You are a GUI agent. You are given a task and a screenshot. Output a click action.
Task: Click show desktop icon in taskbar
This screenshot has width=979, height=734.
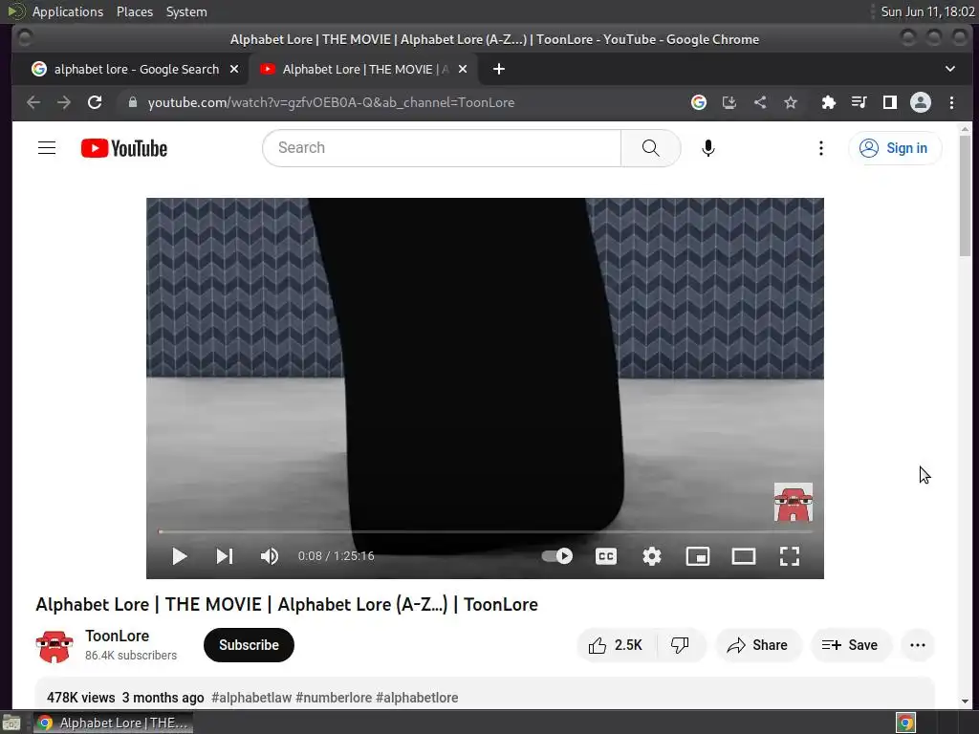tap(11, 723)
